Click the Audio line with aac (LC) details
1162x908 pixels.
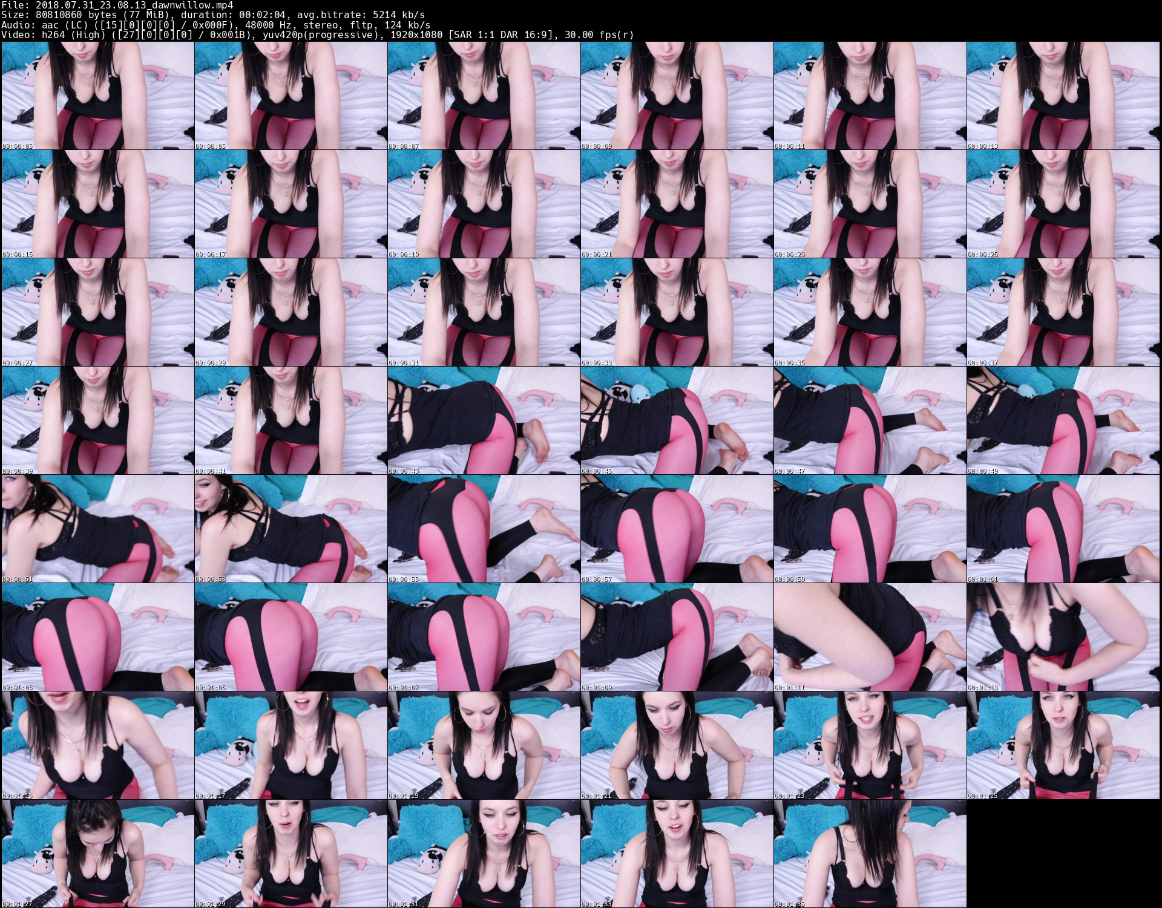coord(216,25)
